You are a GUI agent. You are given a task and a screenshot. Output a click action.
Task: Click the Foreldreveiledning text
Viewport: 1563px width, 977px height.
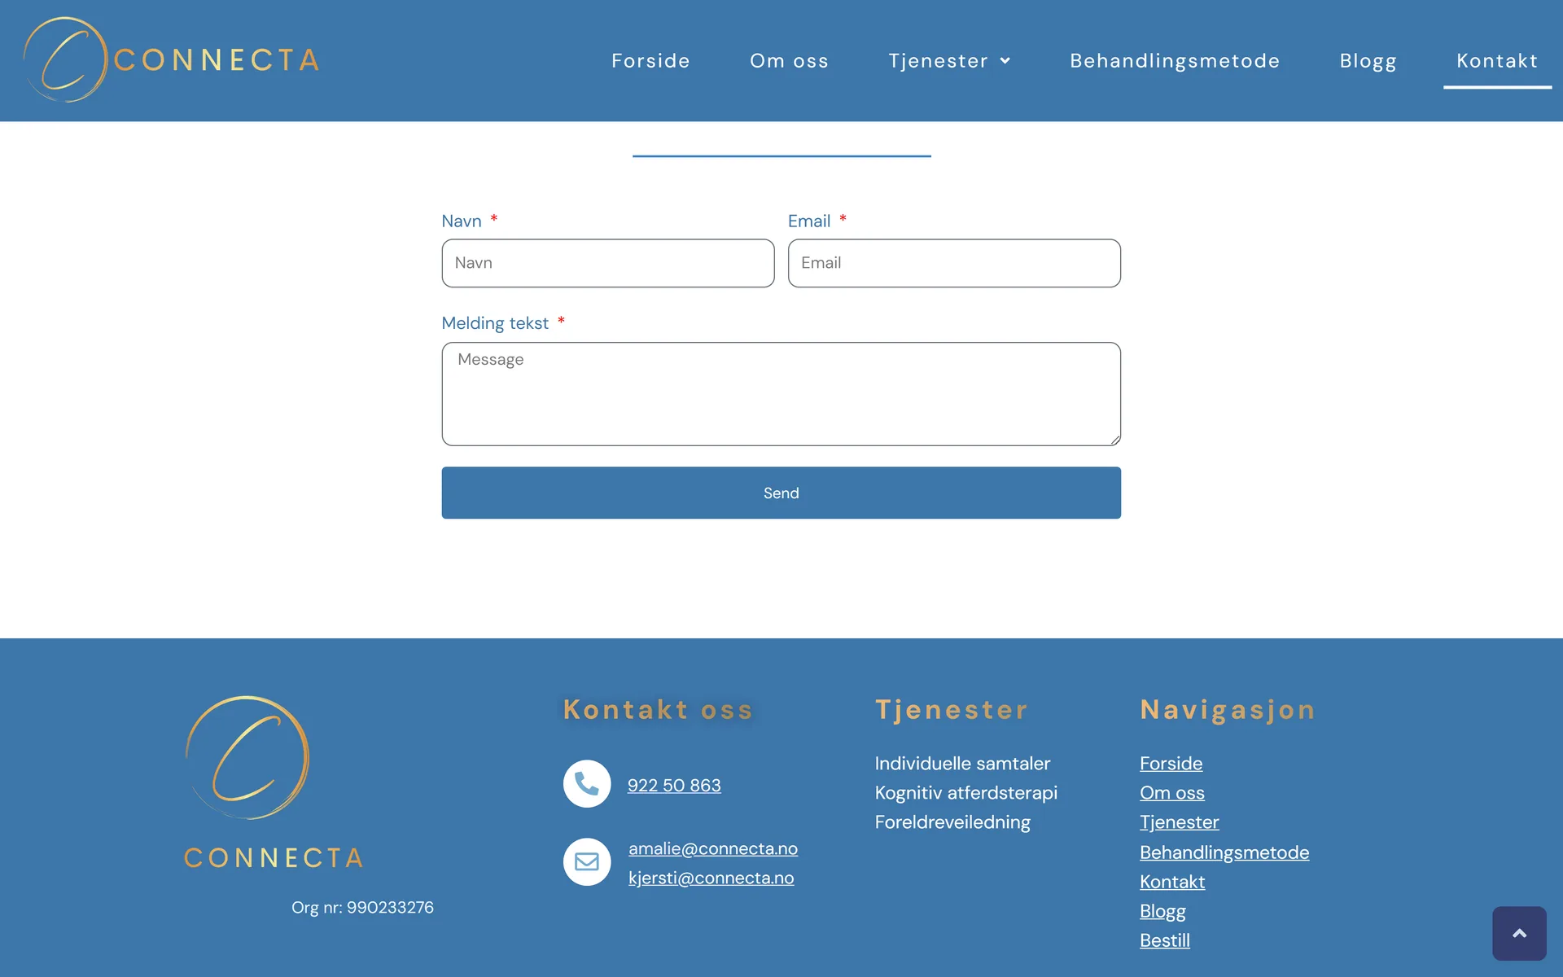(952, 822)
